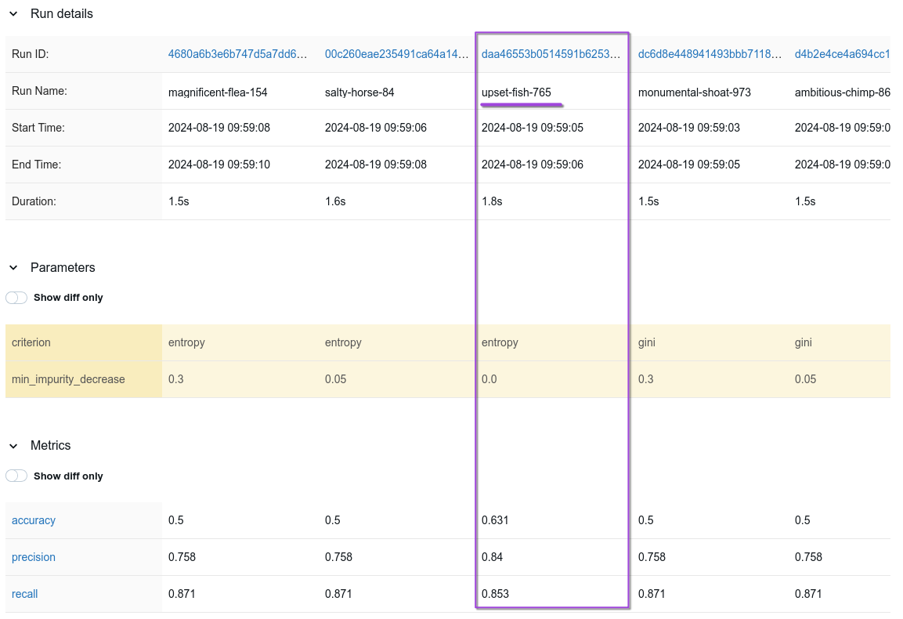This screenshot has height=619, width=903.
Task: Open run ID d4b2e4ce4a694cc1
Action: coord(843,54)
